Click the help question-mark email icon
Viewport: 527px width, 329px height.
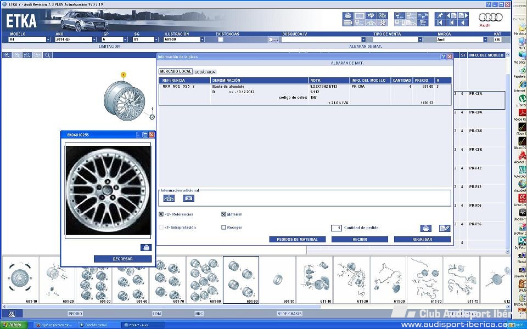[382, 15]
